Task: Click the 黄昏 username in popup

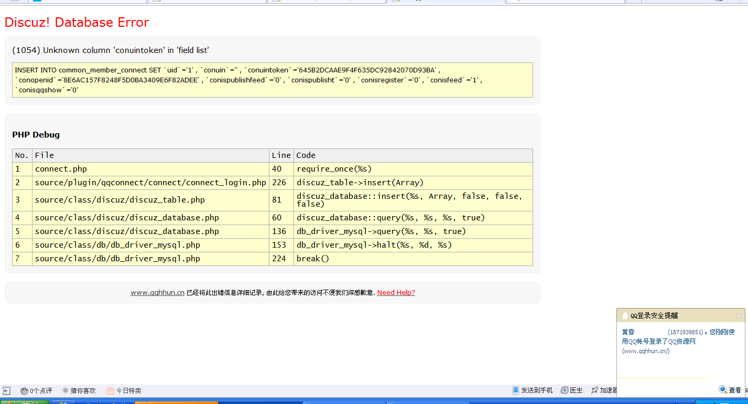Action: [x=628, y=332]
